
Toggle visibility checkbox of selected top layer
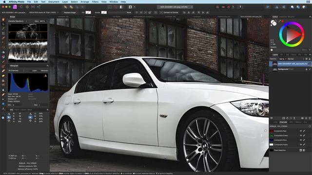click(x=310, y=64)
